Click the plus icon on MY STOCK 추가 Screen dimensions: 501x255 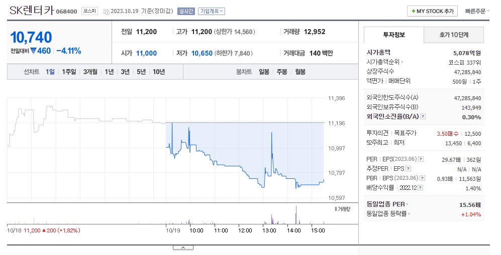click(x=414, y=11)
